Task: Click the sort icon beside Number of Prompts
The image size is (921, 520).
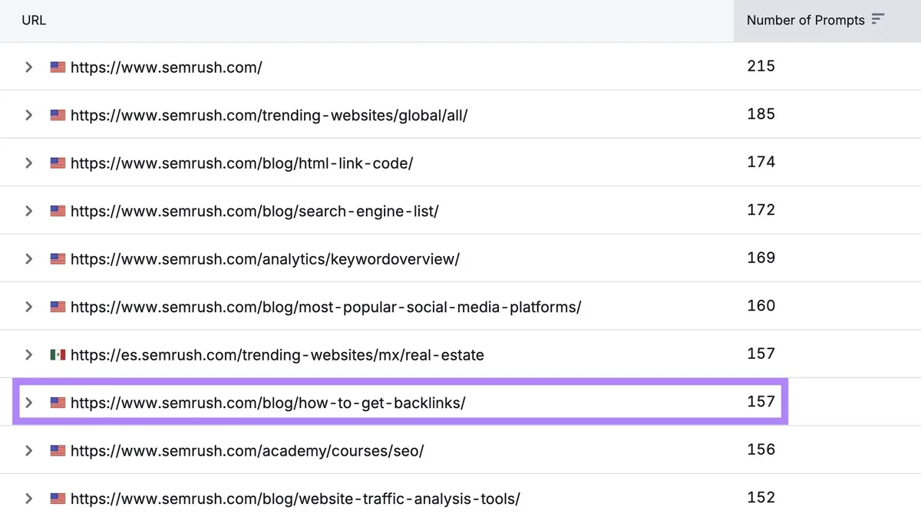Action: tap(878, 19)
